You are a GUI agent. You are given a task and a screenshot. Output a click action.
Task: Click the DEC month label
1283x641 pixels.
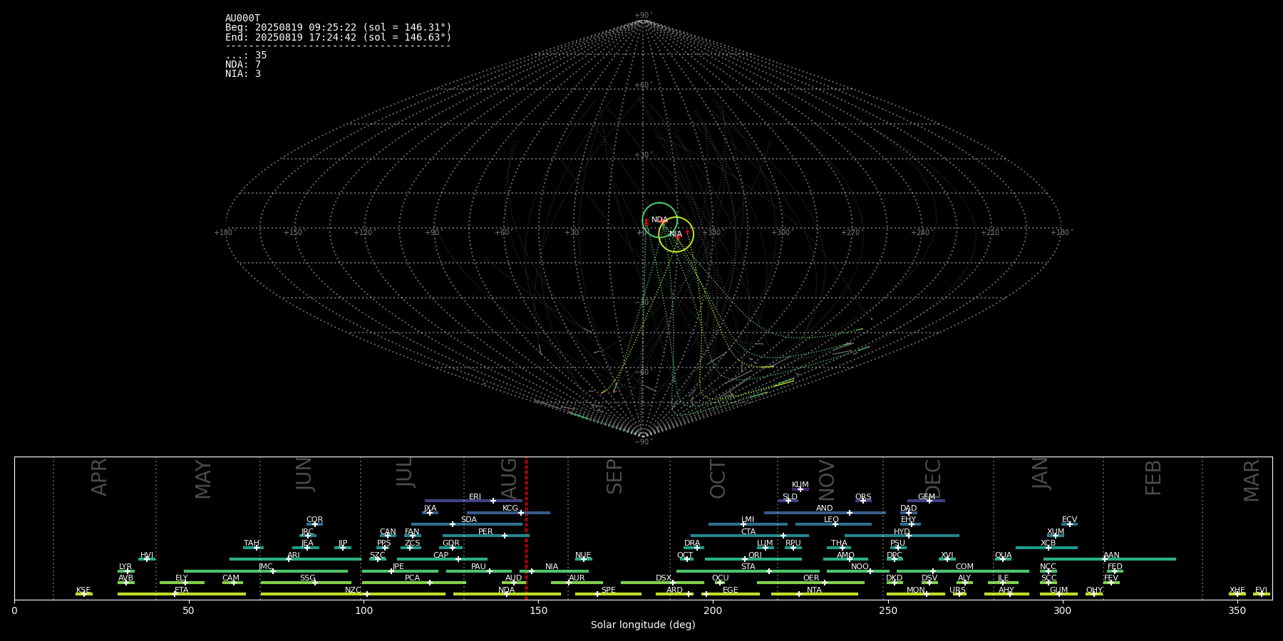click(x=933, y=479)
